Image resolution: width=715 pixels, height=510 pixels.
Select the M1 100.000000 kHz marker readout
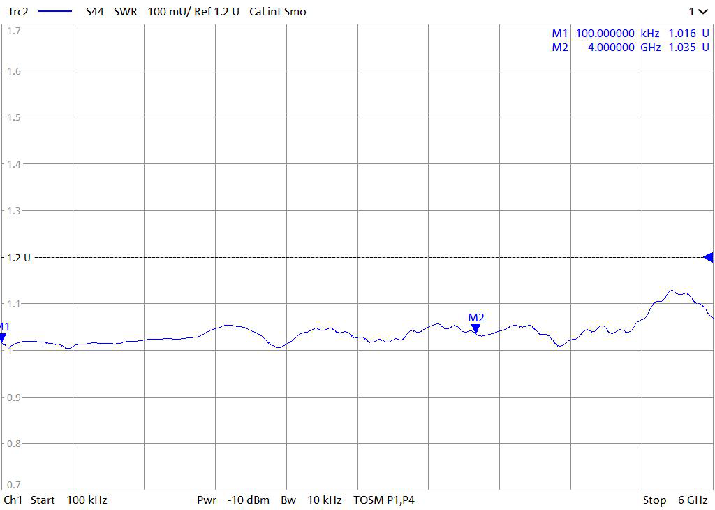click(x=630, y=34)
